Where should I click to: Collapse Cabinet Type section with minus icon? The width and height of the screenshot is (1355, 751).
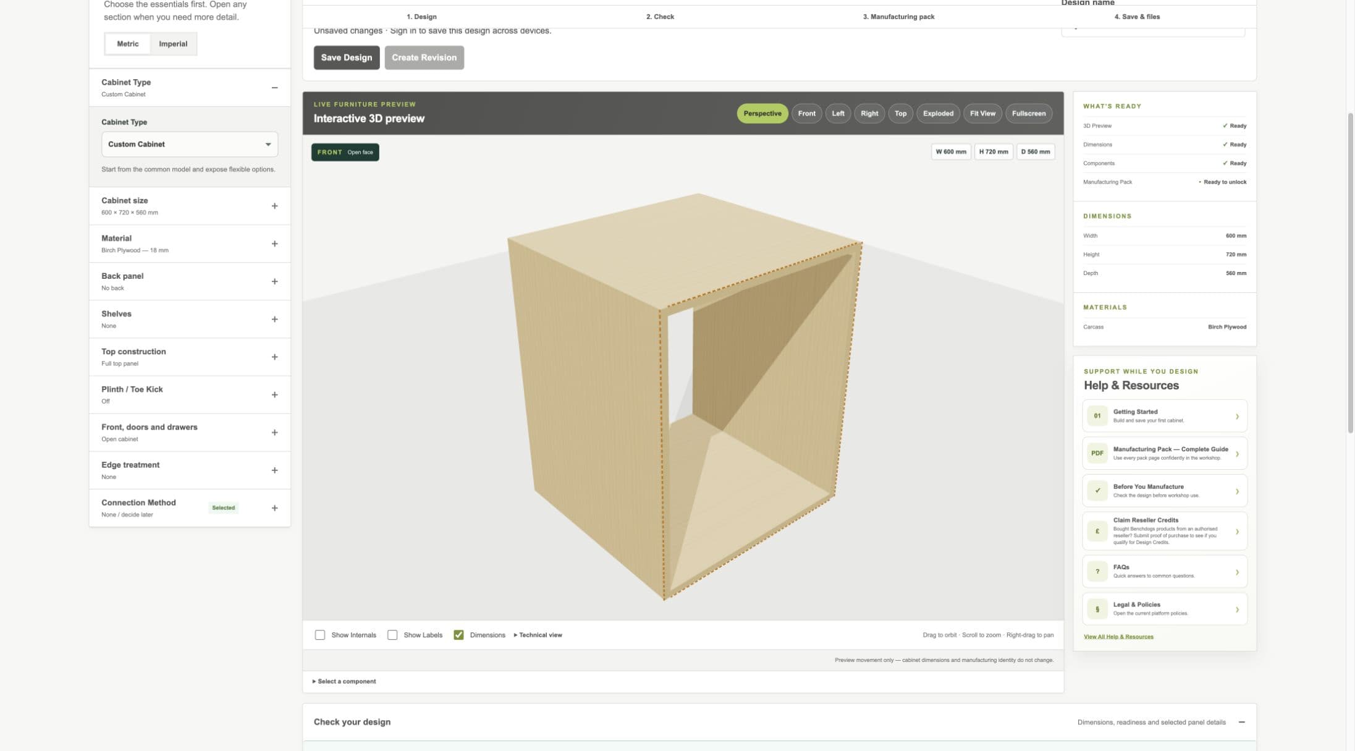pos(274,88)
